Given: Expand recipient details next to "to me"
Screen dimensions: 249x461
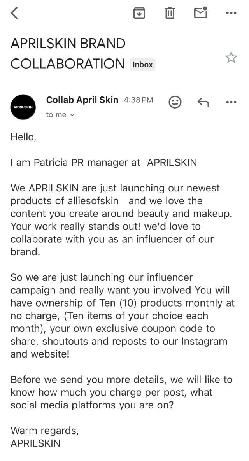Looking at the screenshot, I should [72, 115].
